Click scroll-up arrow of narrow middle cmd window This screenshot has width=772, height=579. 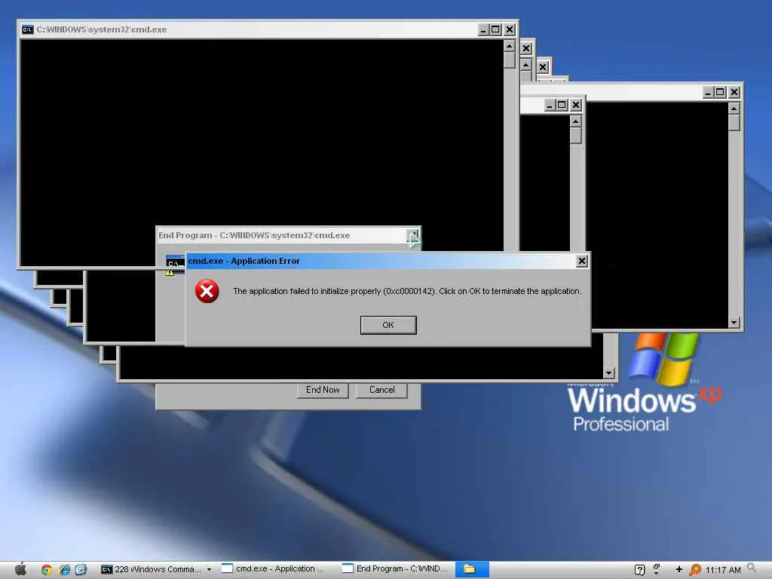point(575,121)
